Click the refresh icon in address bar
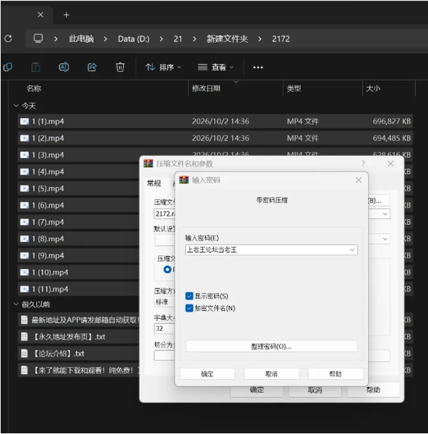The width and height of the screenshot is (428, 434). point(8,38)
